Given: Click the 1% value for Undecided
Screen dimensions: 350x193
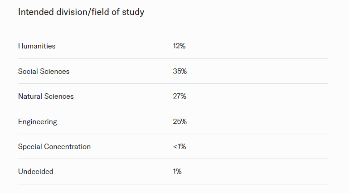Looking at the screenshot, I should [177, 172].
